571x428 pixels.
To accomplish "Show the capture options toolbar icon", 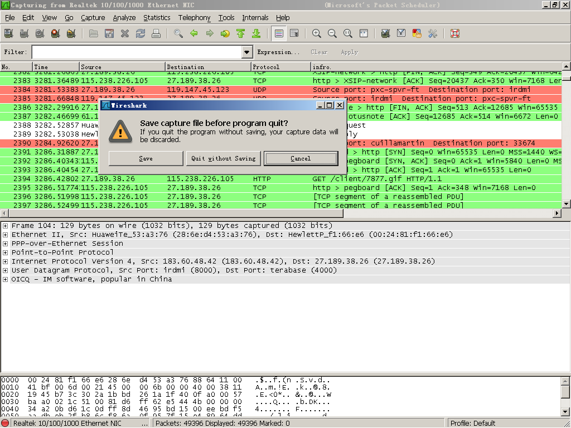I will tap(25, 33).
